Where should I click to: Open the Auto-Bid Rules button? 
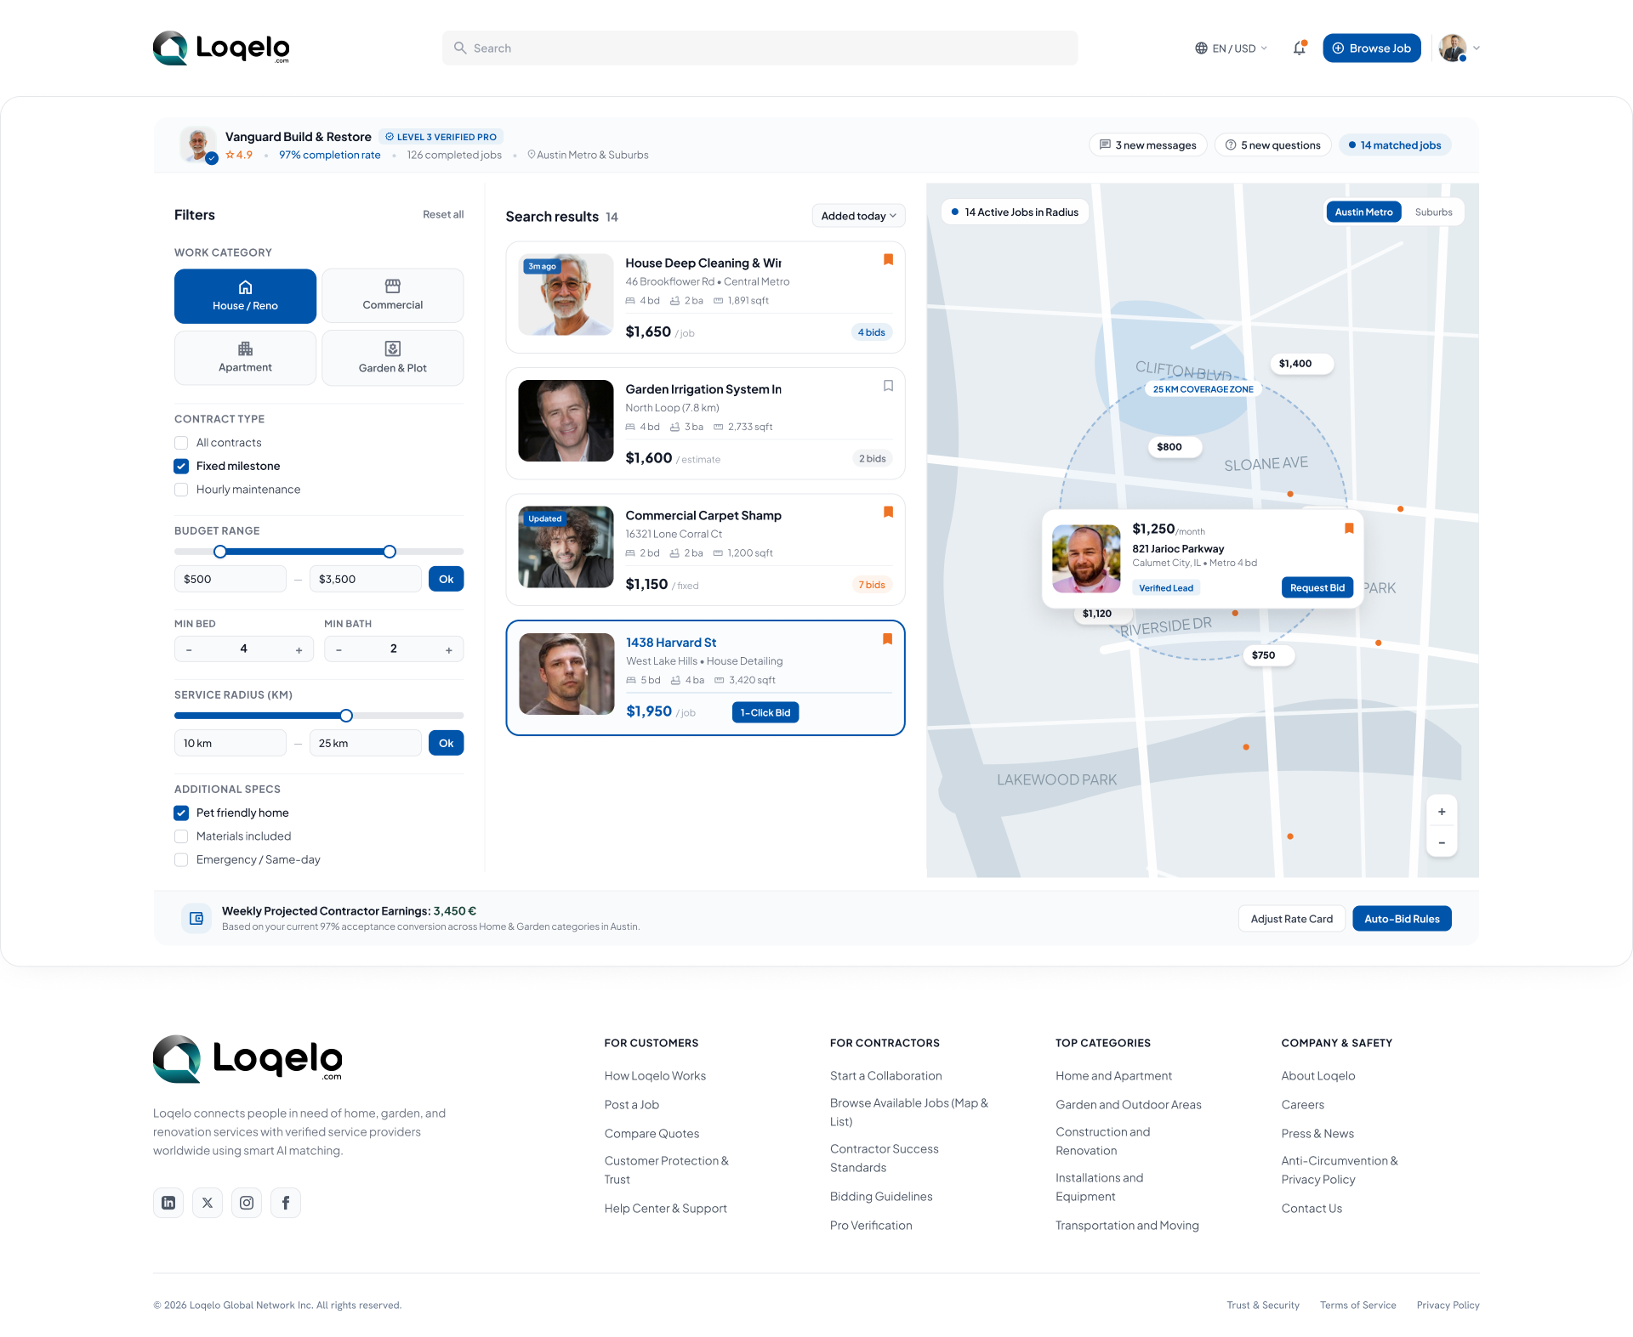1402,919
